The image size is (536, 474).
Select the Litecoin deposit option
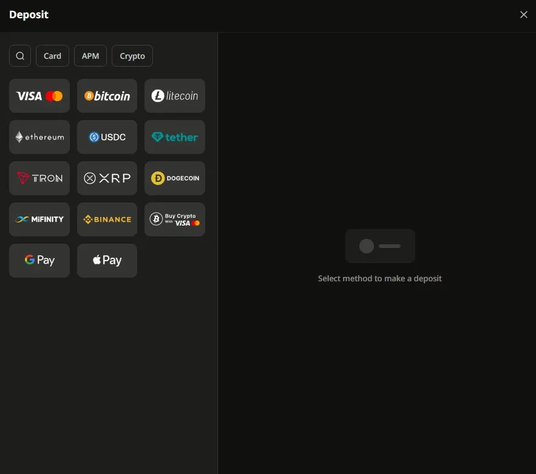pos(175,96)
